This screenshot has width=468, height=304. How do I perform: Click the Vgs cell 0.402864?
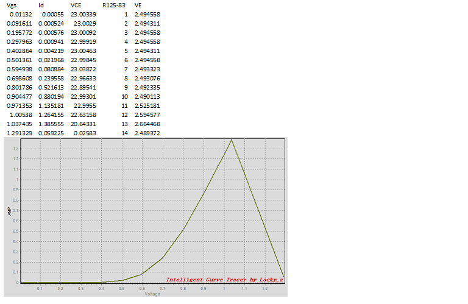click(x=19, y=51)
